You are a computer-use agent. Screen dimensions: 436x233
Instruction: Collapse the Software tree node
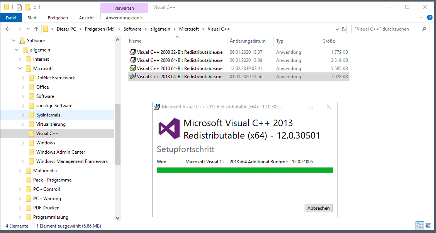pos(14,41)
